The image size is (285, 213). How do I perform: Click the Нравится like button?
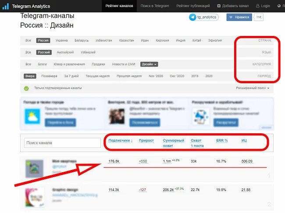point(239,17)
